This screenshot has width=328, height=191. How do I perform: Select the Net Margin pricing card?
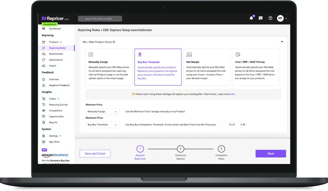coord(207,67)
